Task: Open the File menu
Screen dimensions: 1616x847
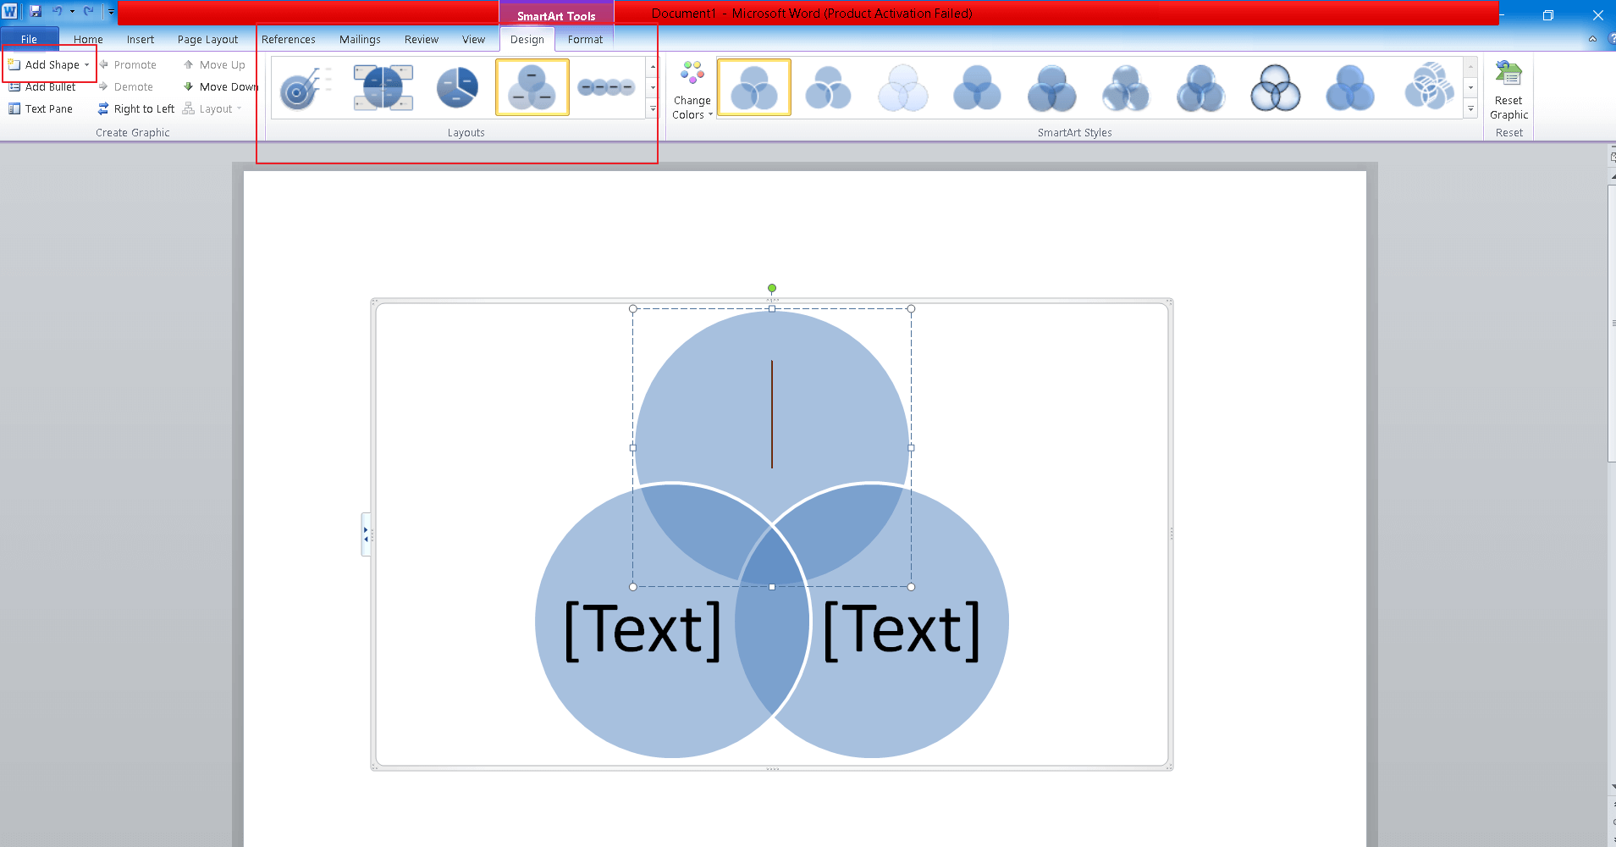Action: (x=29, y=40)
